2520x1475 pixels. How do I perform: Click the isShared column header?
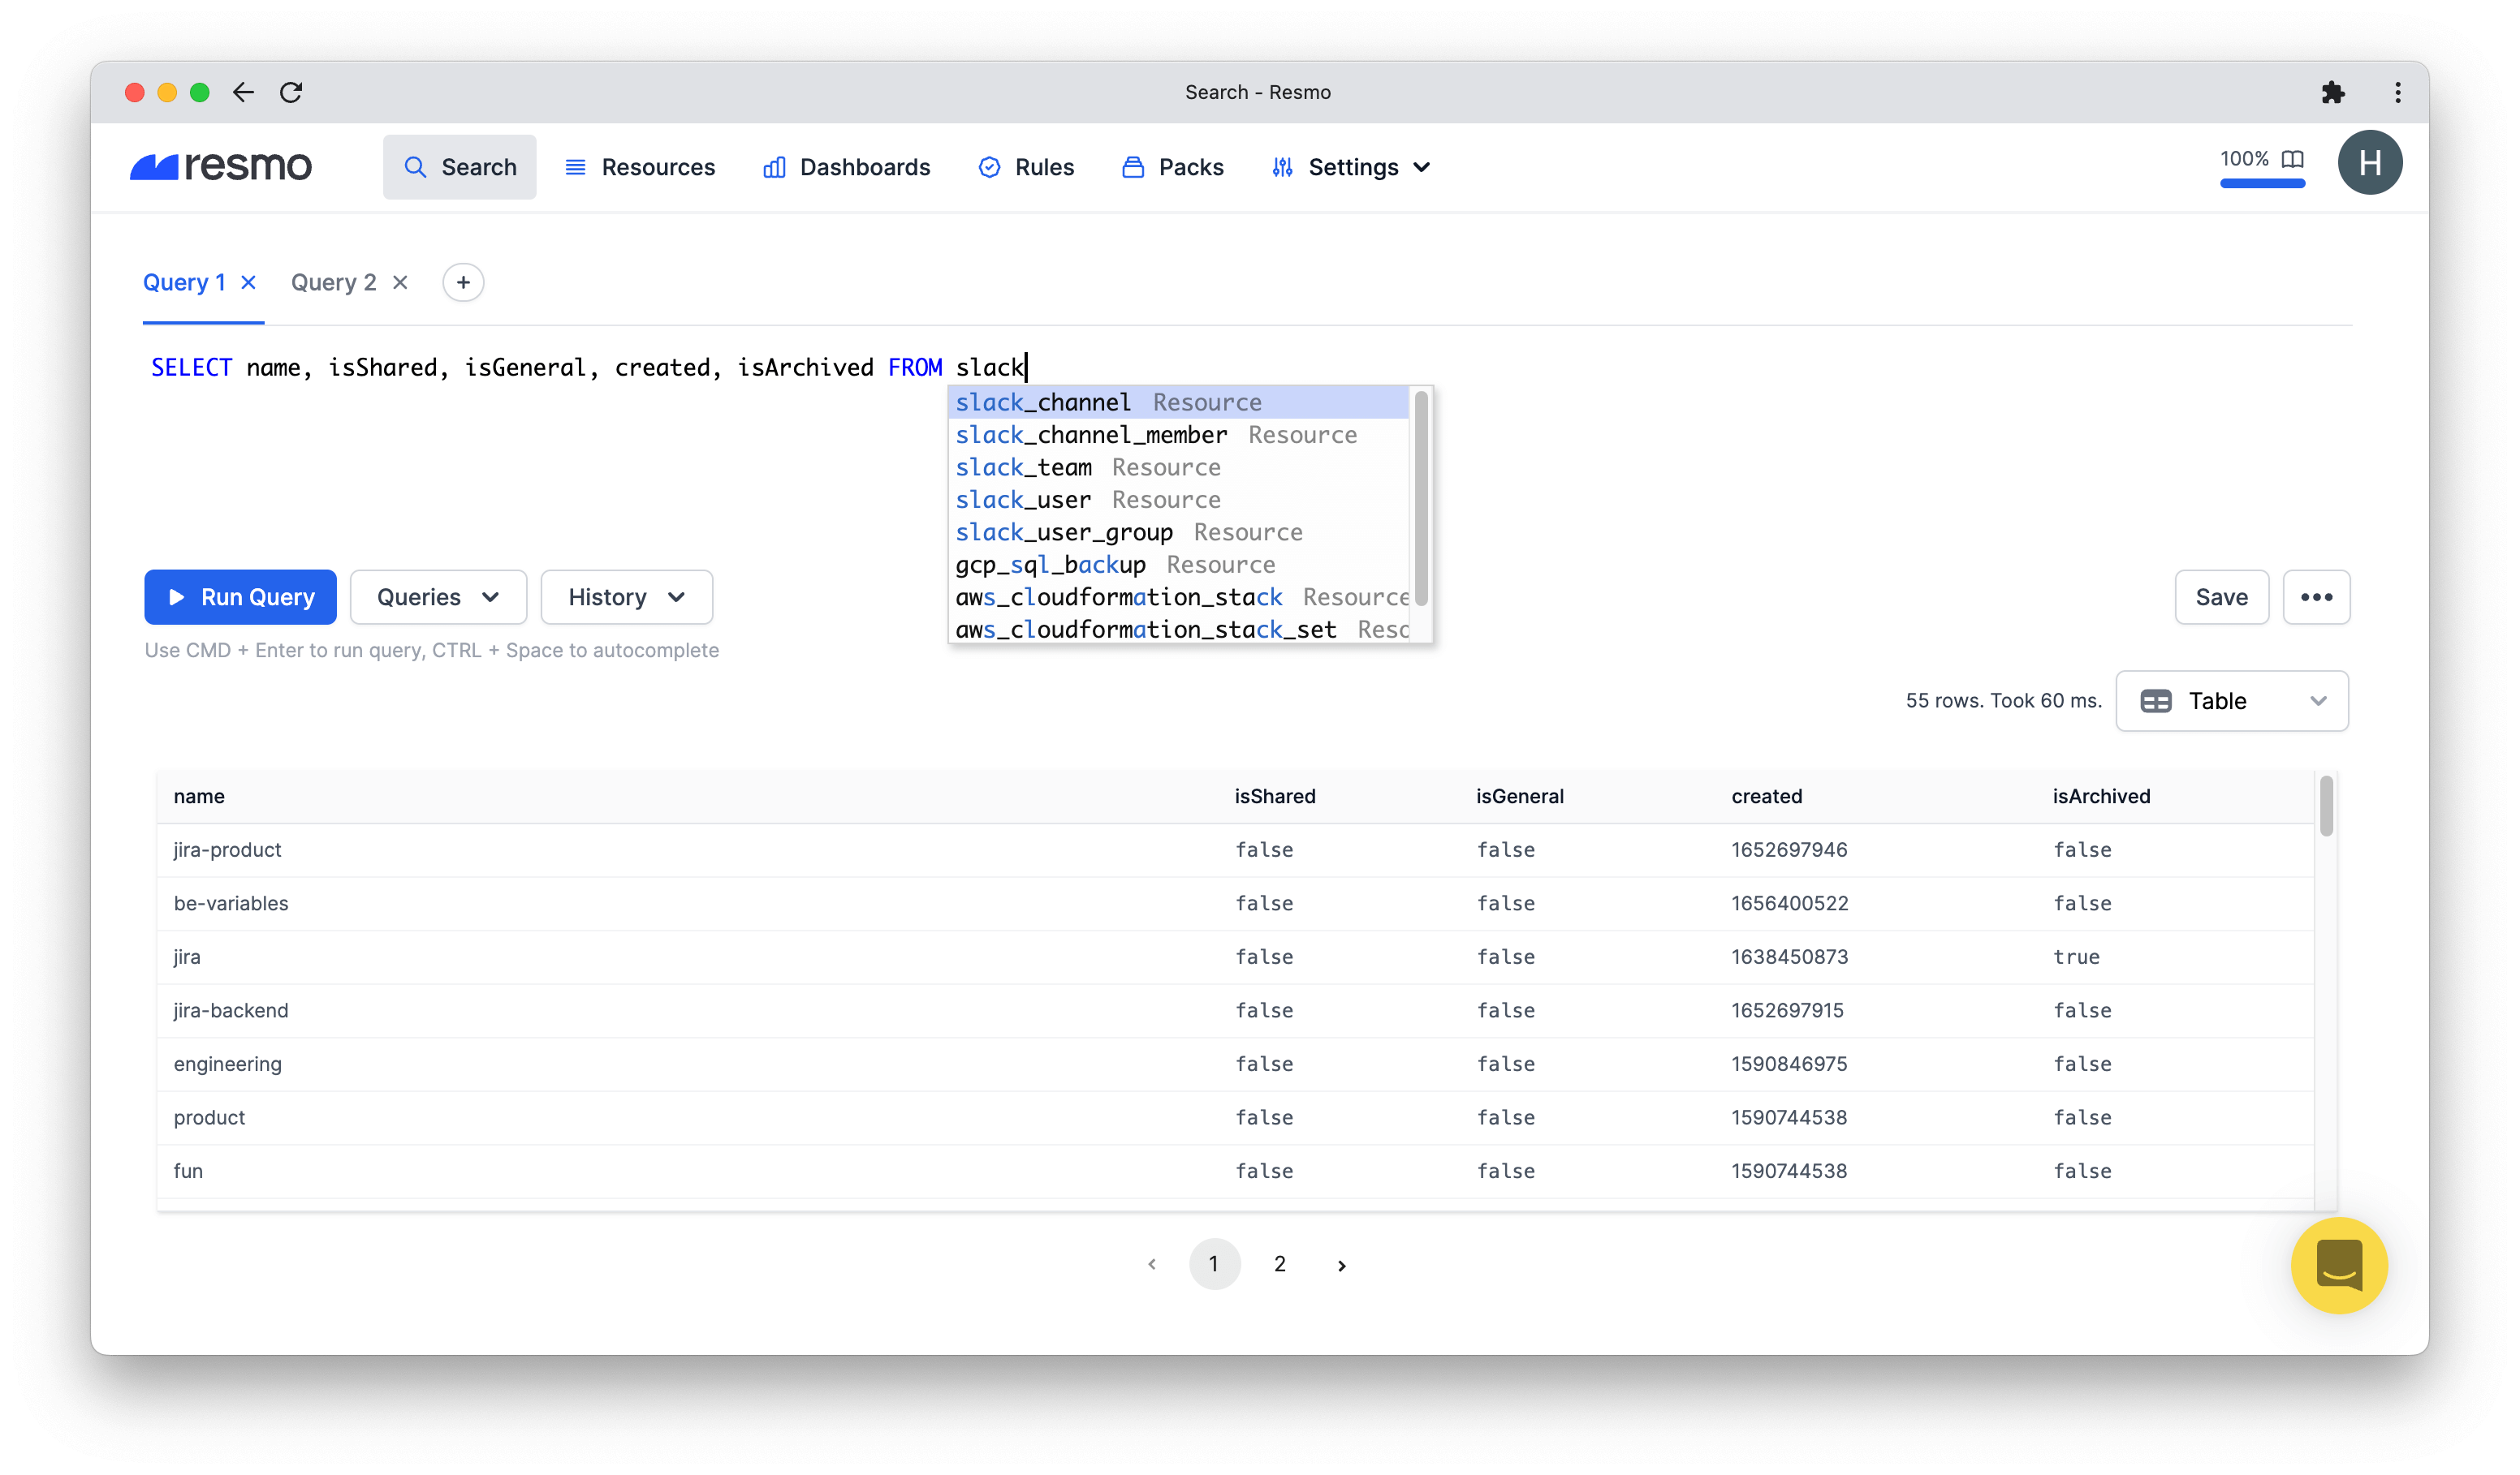1275,797
